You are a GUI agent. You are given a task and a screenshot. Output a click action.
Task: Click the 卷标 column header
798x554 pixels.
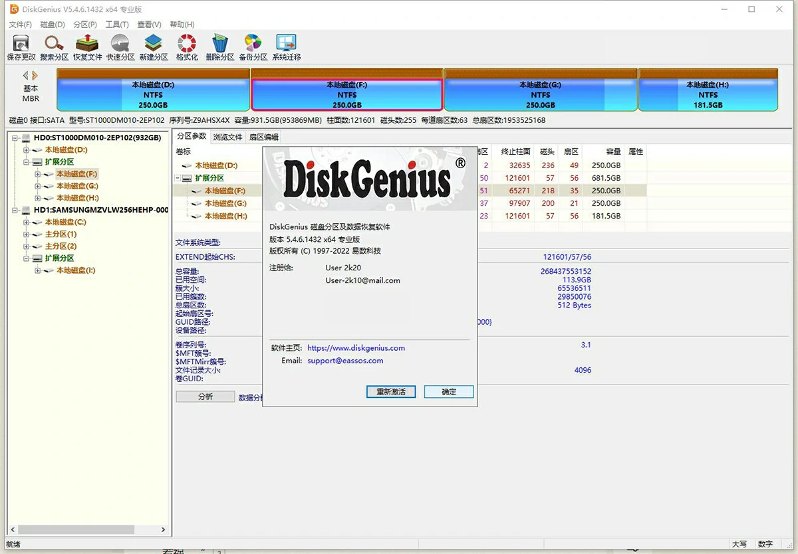pyautogui.click(x=183, y=152)
